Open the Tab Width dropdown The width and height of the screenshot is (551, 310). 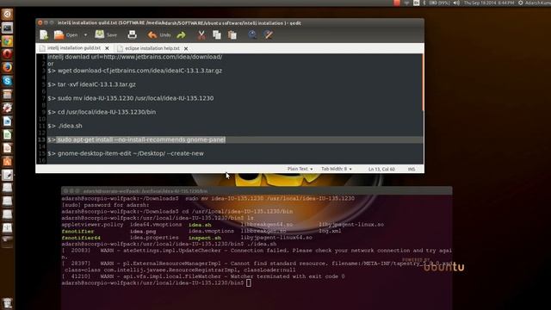click(x=337, y=169)
